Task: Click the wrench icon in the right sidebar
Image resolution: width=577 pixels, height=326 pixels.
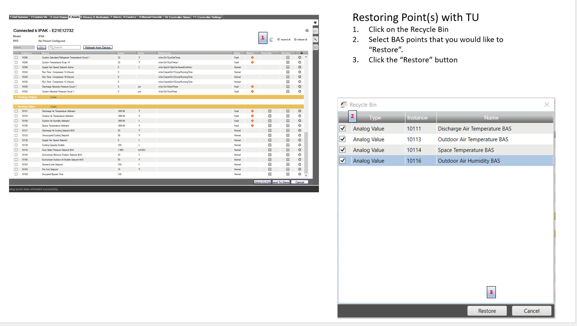Action: coord(316,39)
